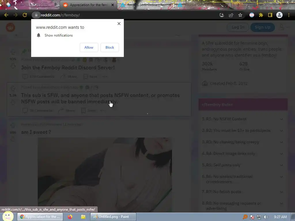Dismiss the notification permission popup with X
Screen dimensions: 295x221
(119, 24)
